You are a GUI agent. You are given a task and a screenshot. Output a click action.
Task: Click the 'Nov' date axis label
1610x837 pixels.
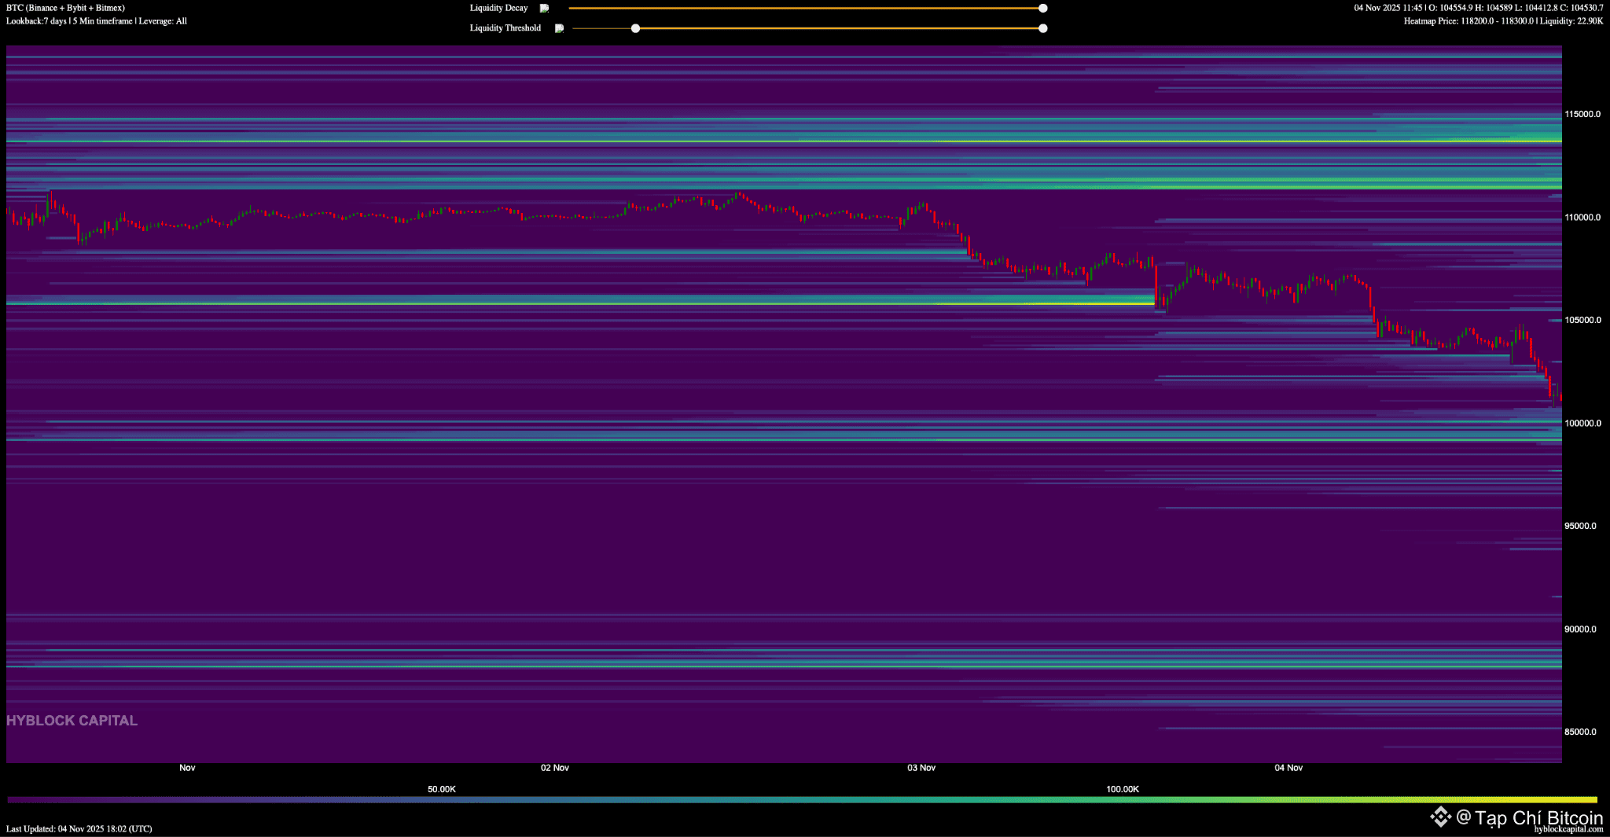point(187,768)
